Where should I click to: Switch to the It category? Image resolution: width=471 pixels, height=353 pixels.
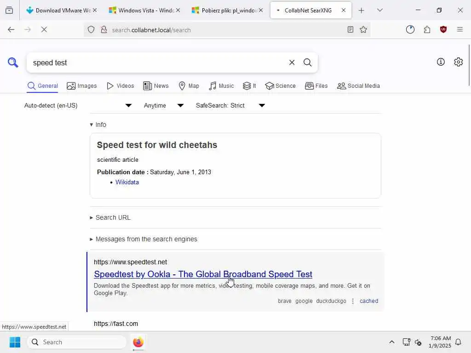tap(249, 86)
